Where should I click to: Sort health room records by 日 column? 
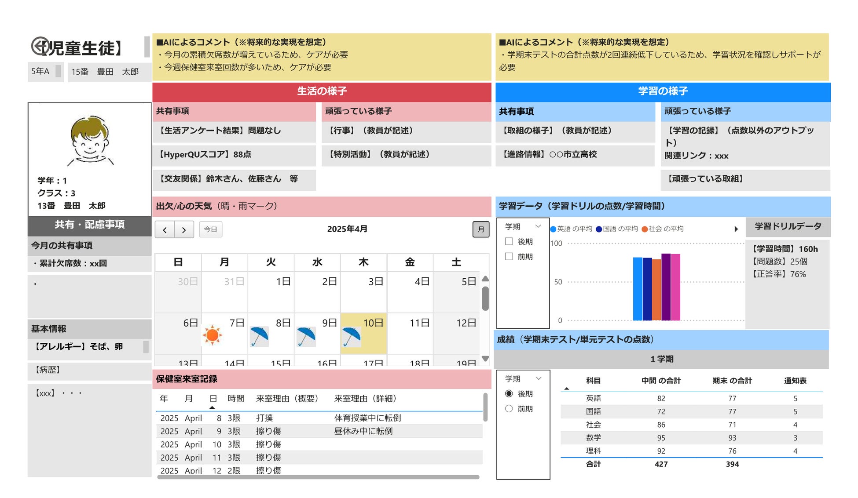(213, 399)
